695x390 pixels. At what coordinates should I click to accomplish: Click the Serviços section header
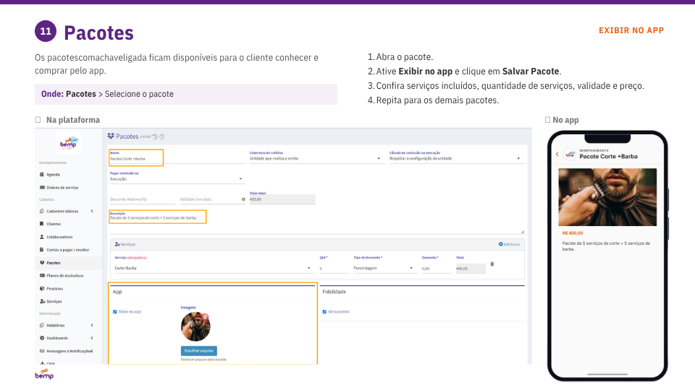125,244
